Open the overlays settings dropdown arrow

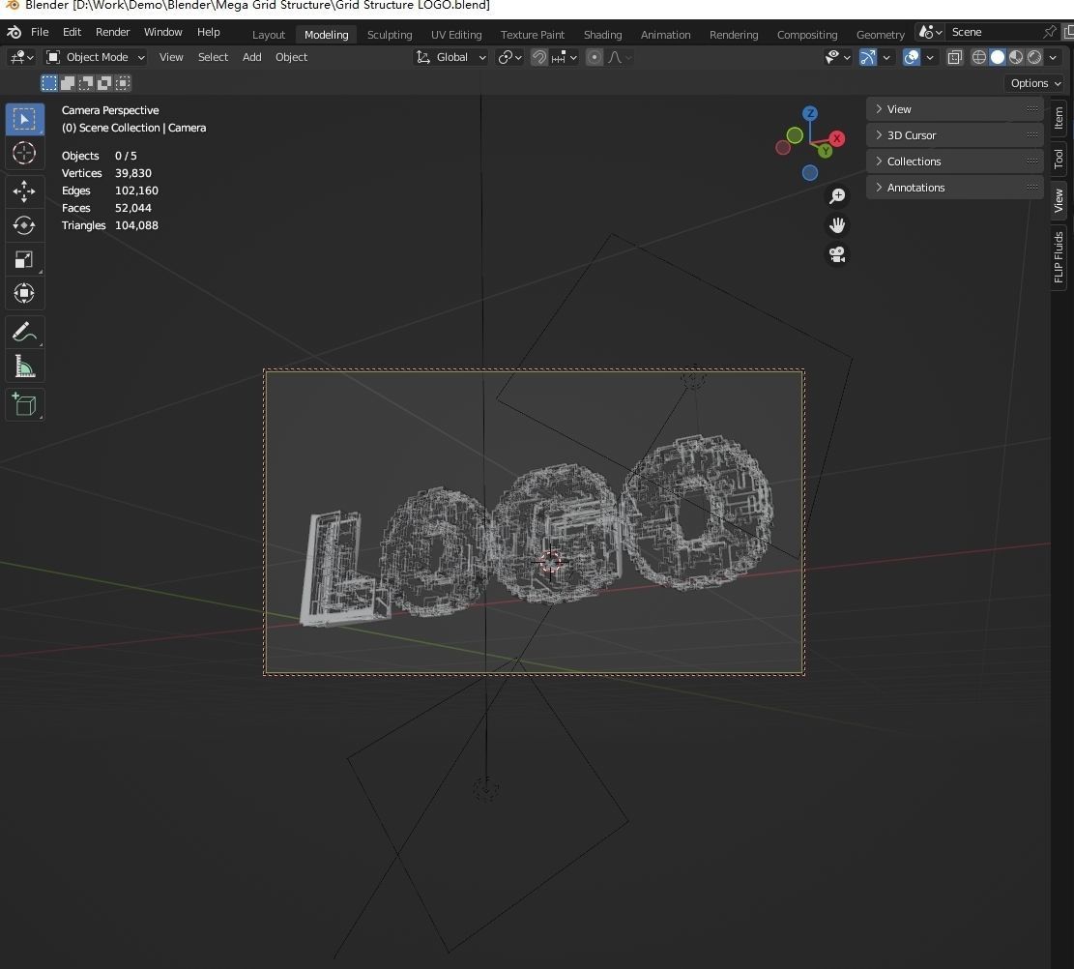click(929, 58)
